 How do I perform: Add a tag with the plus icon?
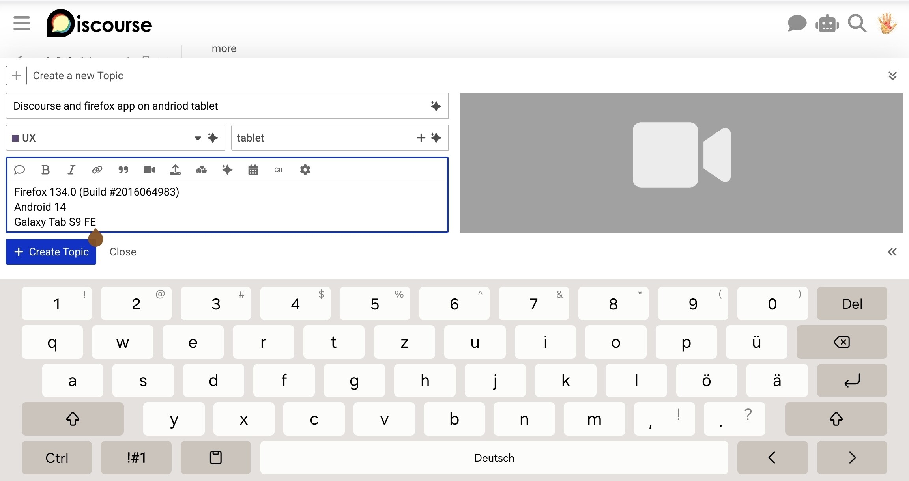[421, 138]
